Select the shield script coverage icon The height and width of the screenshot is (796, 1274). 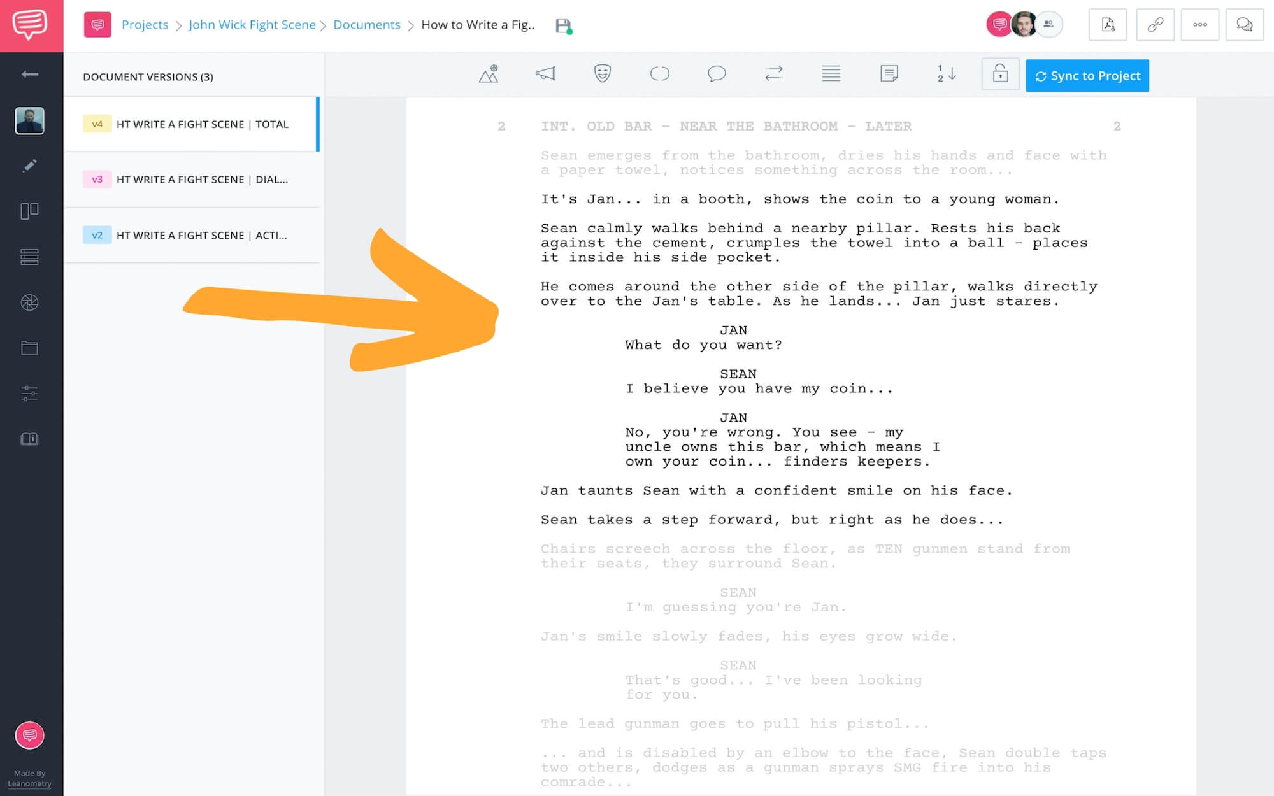[603, 75]
